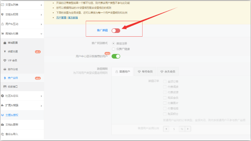Viewport: 251px width, 141px height.
Task: Switch to the 年付会员 tab
Action: coord(145,71)
